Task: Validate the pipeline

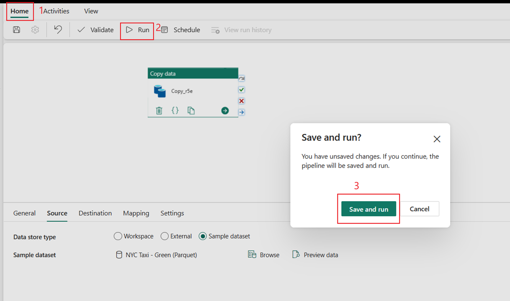Action: 95,30
